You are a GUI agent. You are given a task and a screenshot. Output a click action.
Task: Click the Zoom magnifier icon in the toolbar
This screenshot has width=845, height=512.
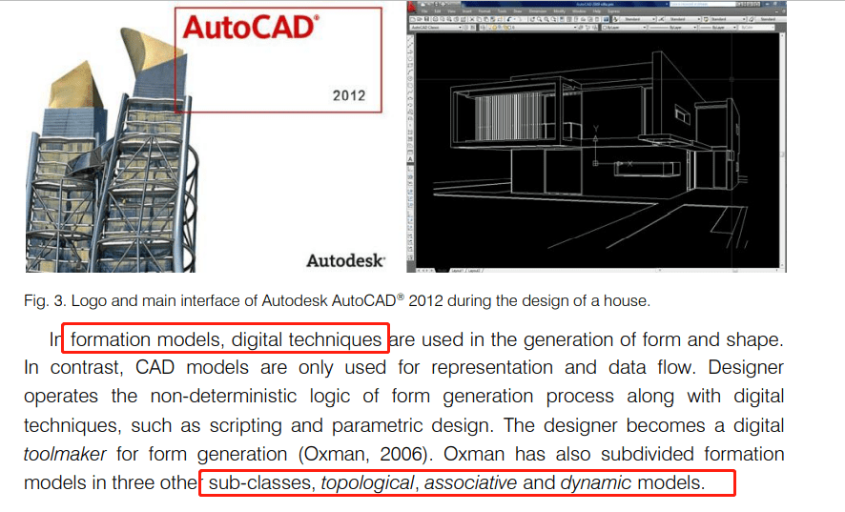click(540, 17)
